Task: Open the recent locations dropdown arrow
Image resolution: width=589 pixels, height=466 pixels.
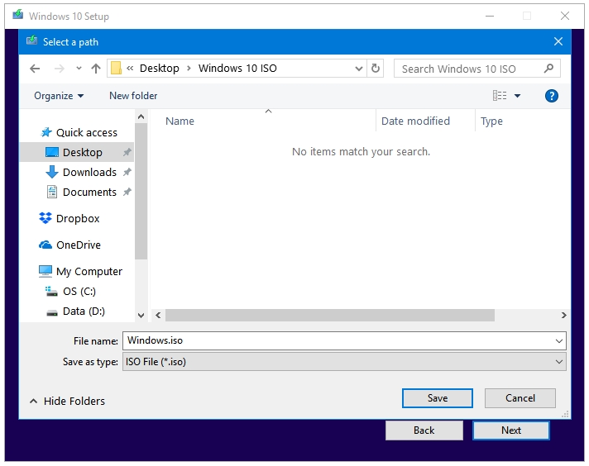Action: tap(79, 69)
